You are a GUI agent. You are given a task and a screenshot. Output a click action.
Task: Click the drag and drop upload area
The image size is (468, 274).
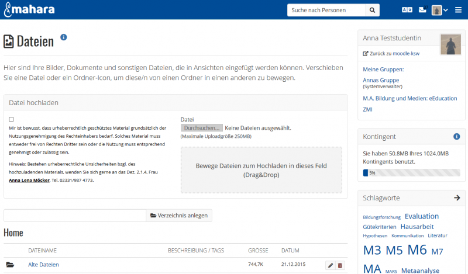[x=261, y=170]
